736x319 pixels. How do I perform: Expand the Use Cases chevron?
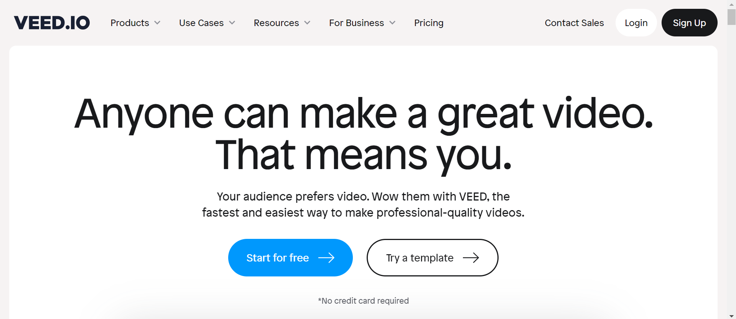(x=232, y=23)
